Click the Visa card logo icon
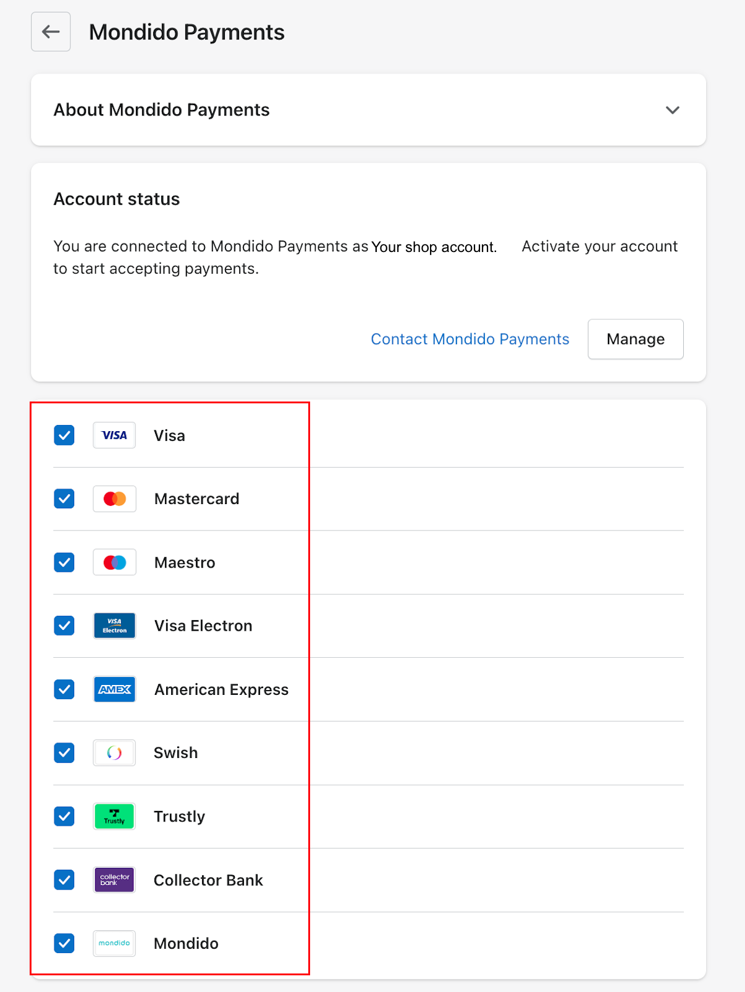This screenshot has width=745, height=992. [x=114, y=435]
